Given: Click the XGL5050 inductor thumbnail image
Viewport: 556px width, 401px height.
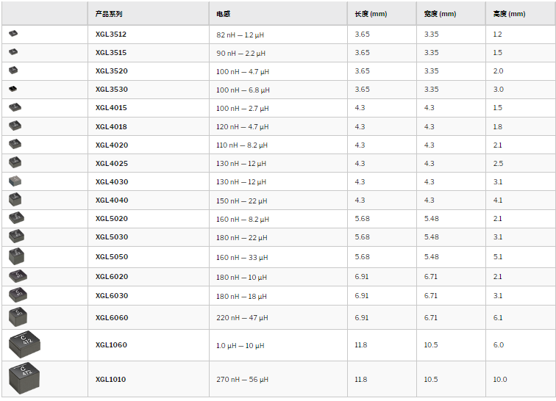Looking at the screenshot, I should tap(16, 256).
